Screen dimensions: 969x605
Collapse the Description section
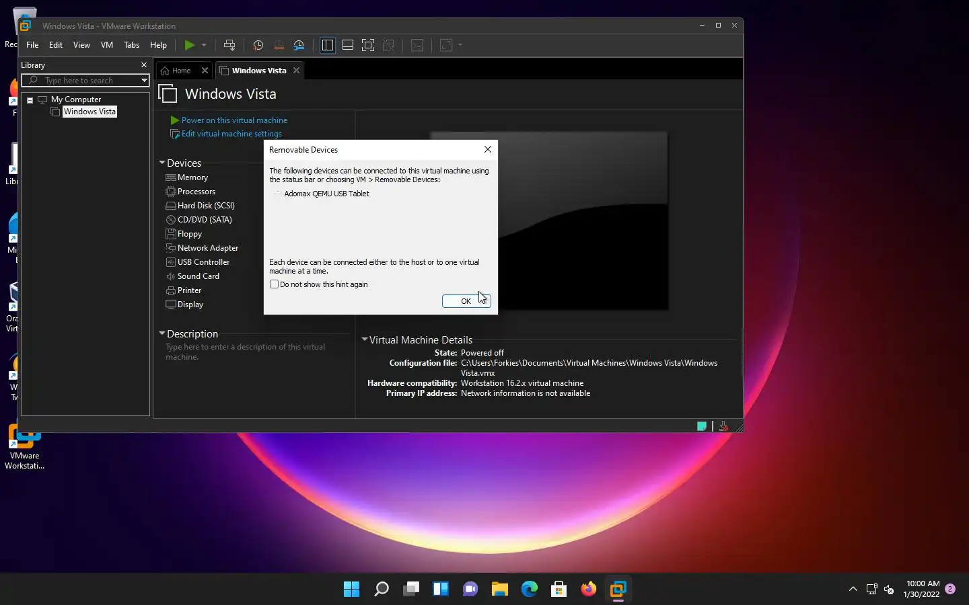(162, 333)
